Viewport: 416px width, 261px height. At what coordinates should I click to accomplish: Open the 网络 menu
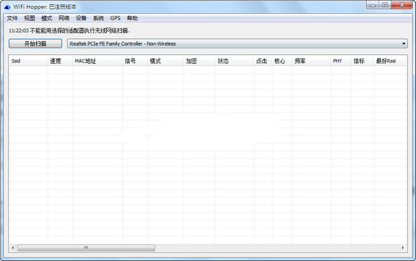click(64, 18)
